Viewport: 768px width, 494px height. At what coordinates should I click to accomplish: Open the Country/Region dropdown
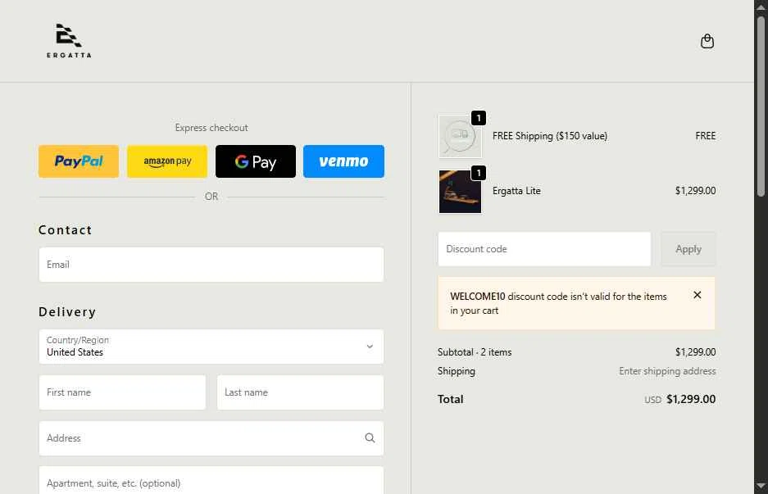tap(211, 347)
